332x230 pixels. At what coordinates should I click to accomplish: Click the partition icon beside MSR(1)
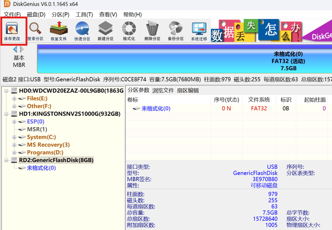[x=22, y=129]
